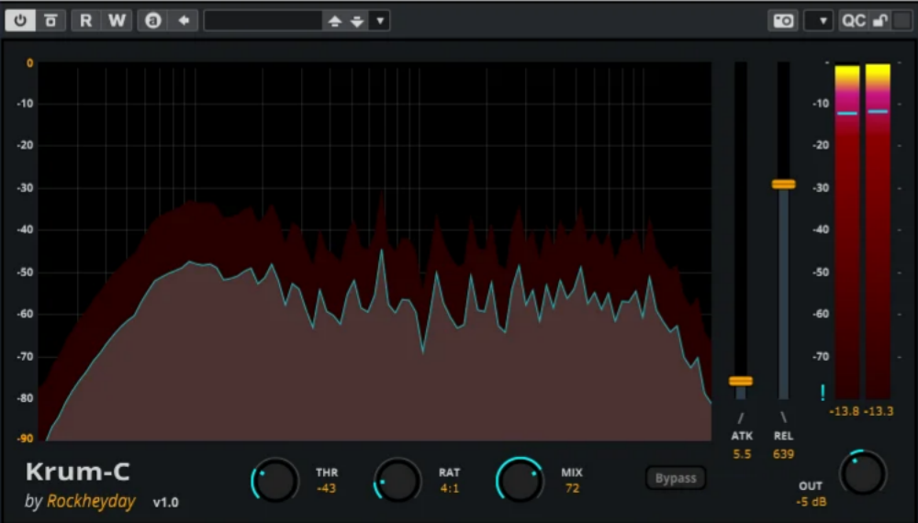
Task: Open the preset management dropdown
Action: (x=380, y=21)
